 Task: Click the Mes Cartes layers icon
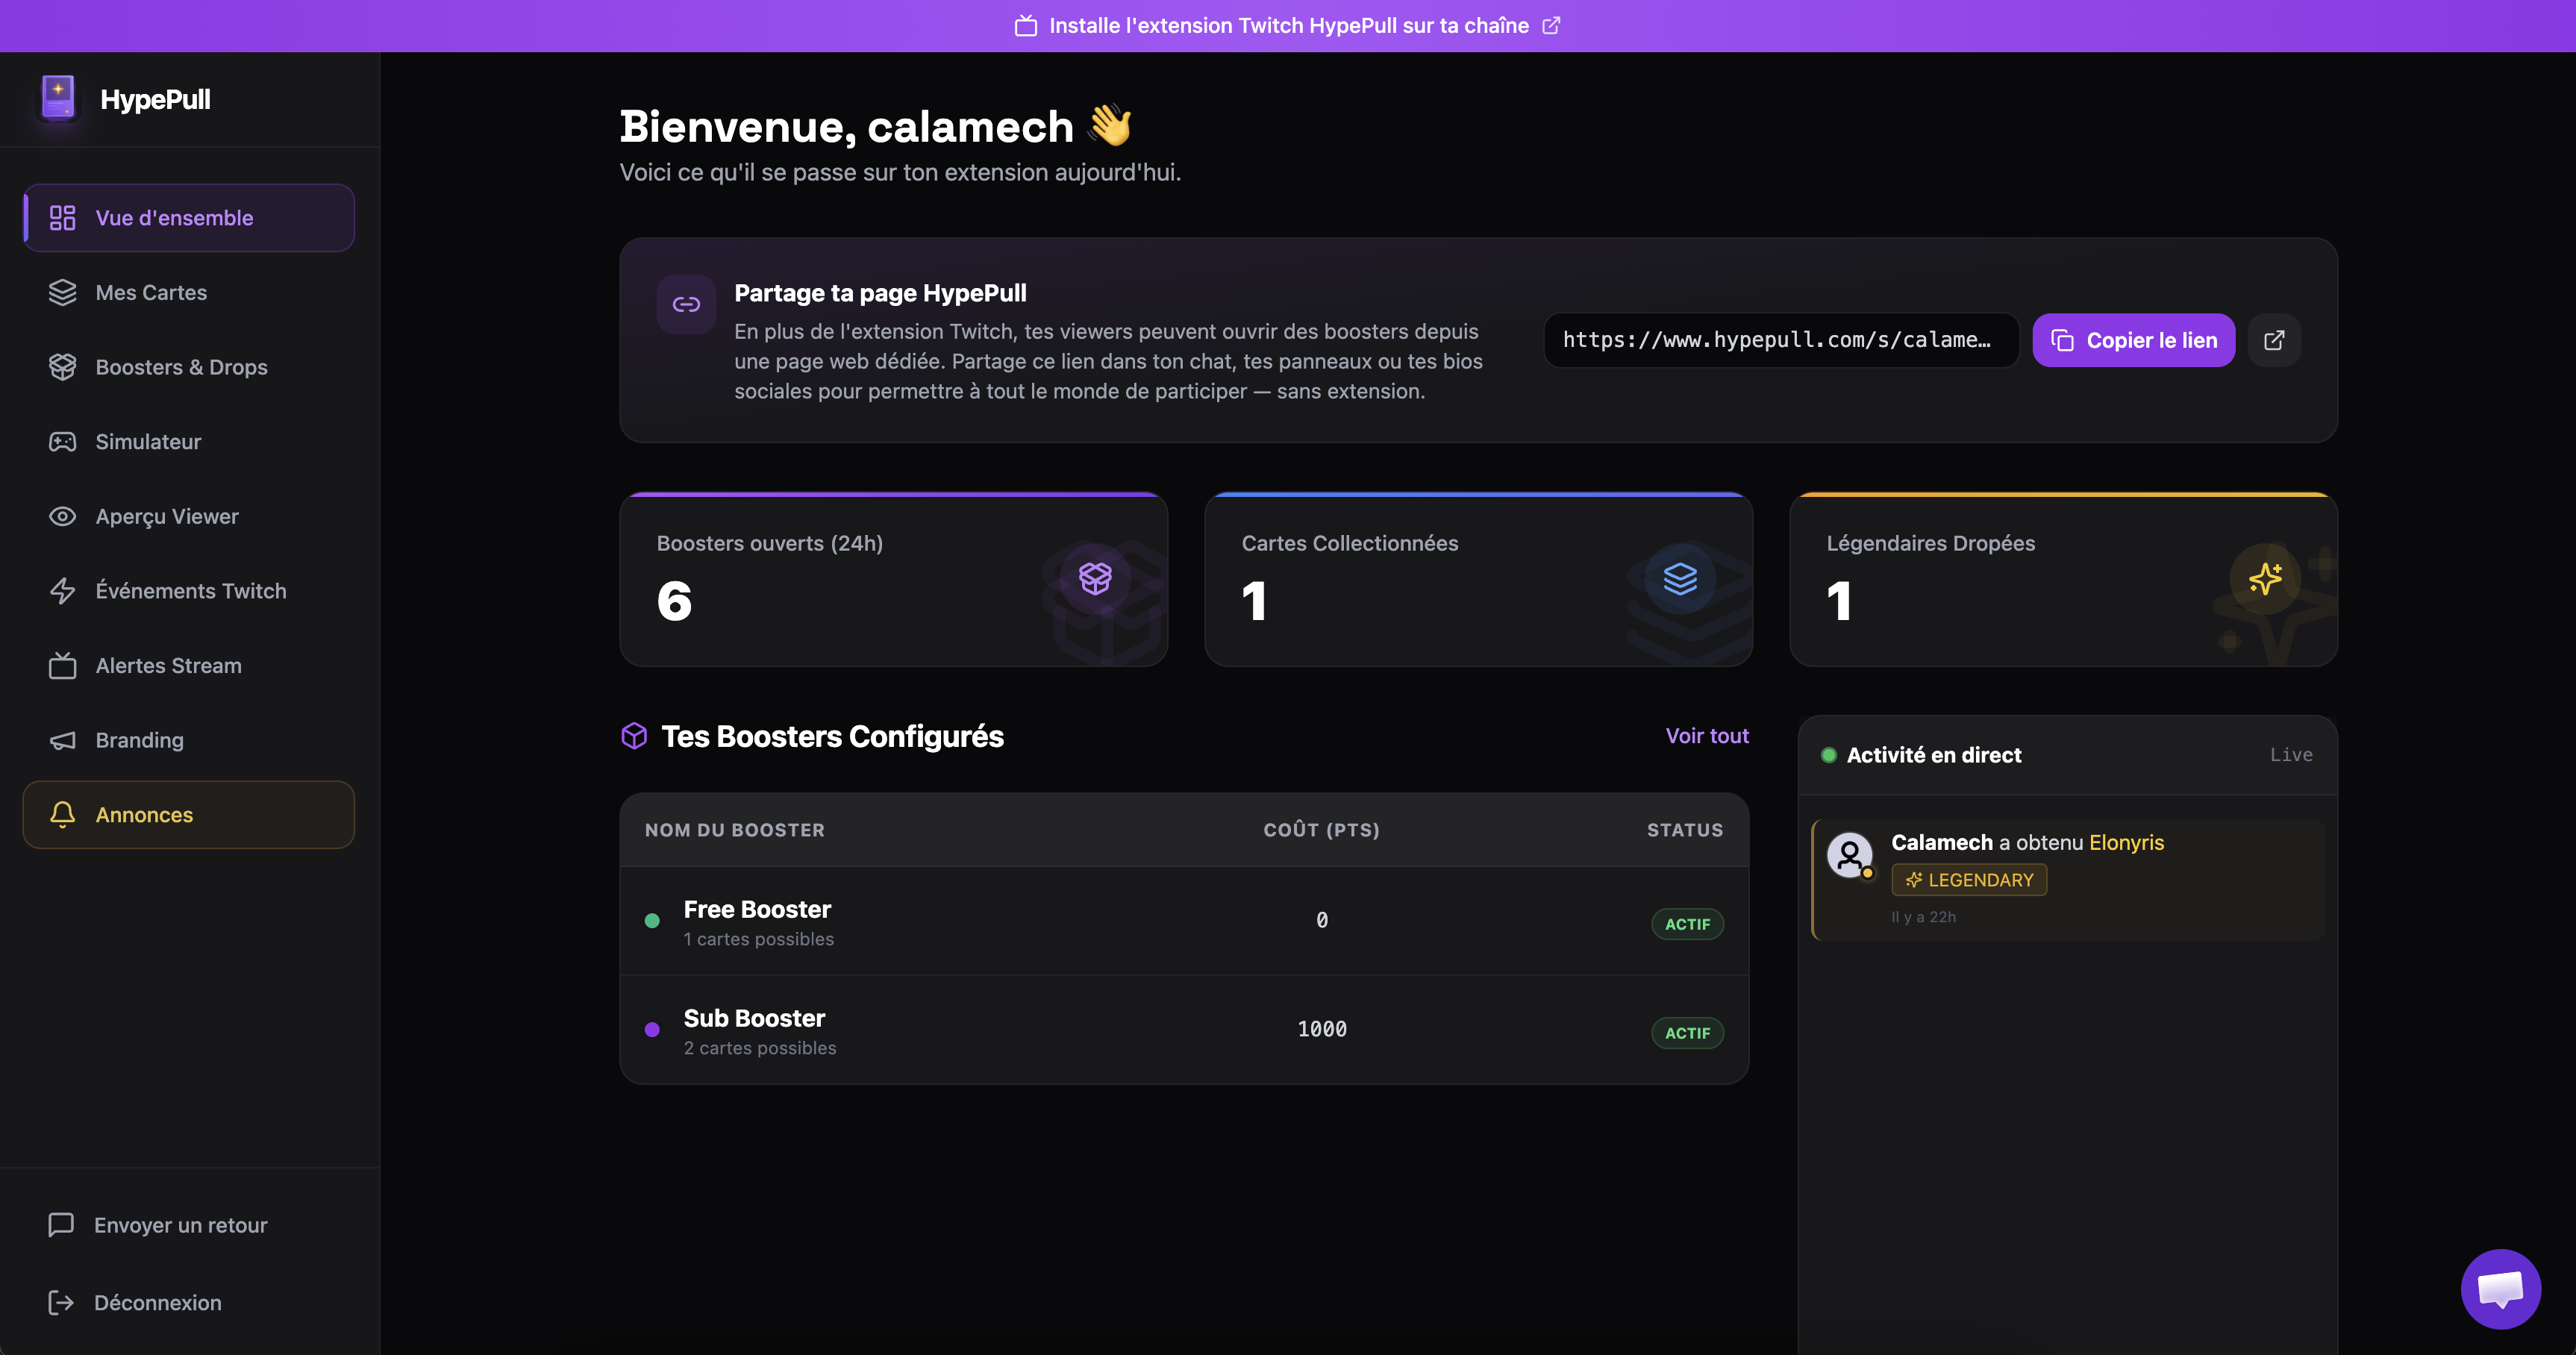tap(62, 292)
